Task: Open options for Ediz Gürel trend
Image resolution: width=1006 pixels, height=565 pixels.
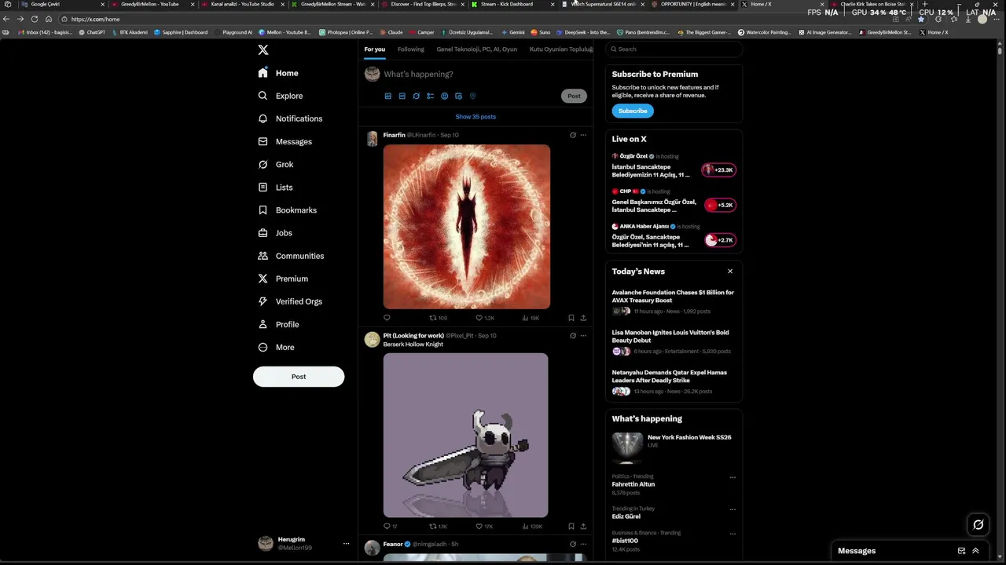Action: pyautogui.click(x=732, y=509)
